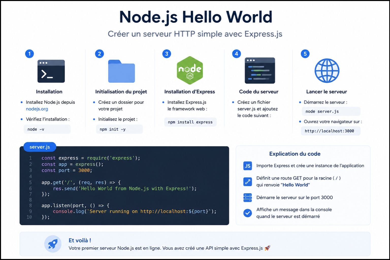Click the code editor window icon
The width and height of the screenshot is (390, 260).
260,71
